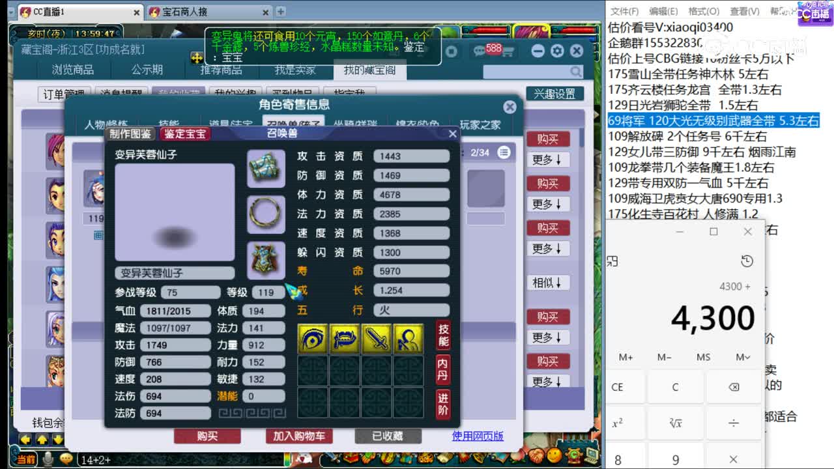Image resolution: width=834 pixels, height=469 pixels.
Task: Switch on the 内丹 panel view
Action: (442, 369)
